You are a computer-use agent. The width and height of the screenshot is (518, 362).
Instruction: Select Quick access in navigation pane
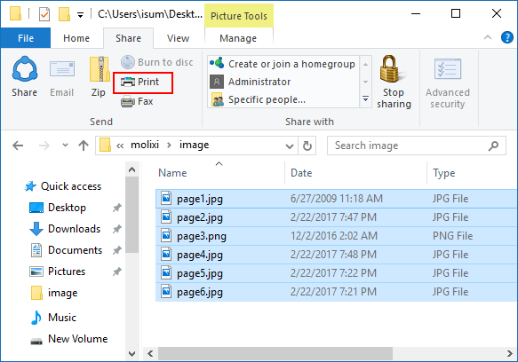pos(63,186)
